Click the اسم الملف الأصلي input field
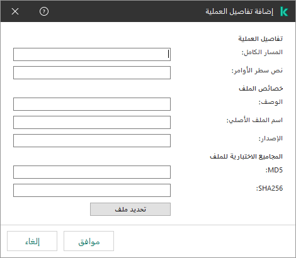296x258 pixels. pyautogui.click(x=92, y=122)
